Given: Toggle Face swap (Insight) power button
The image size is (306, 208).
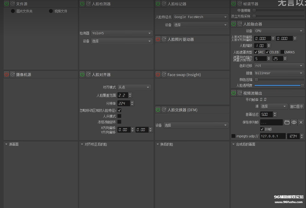Looking at the screenshot, I should point(158,75).
